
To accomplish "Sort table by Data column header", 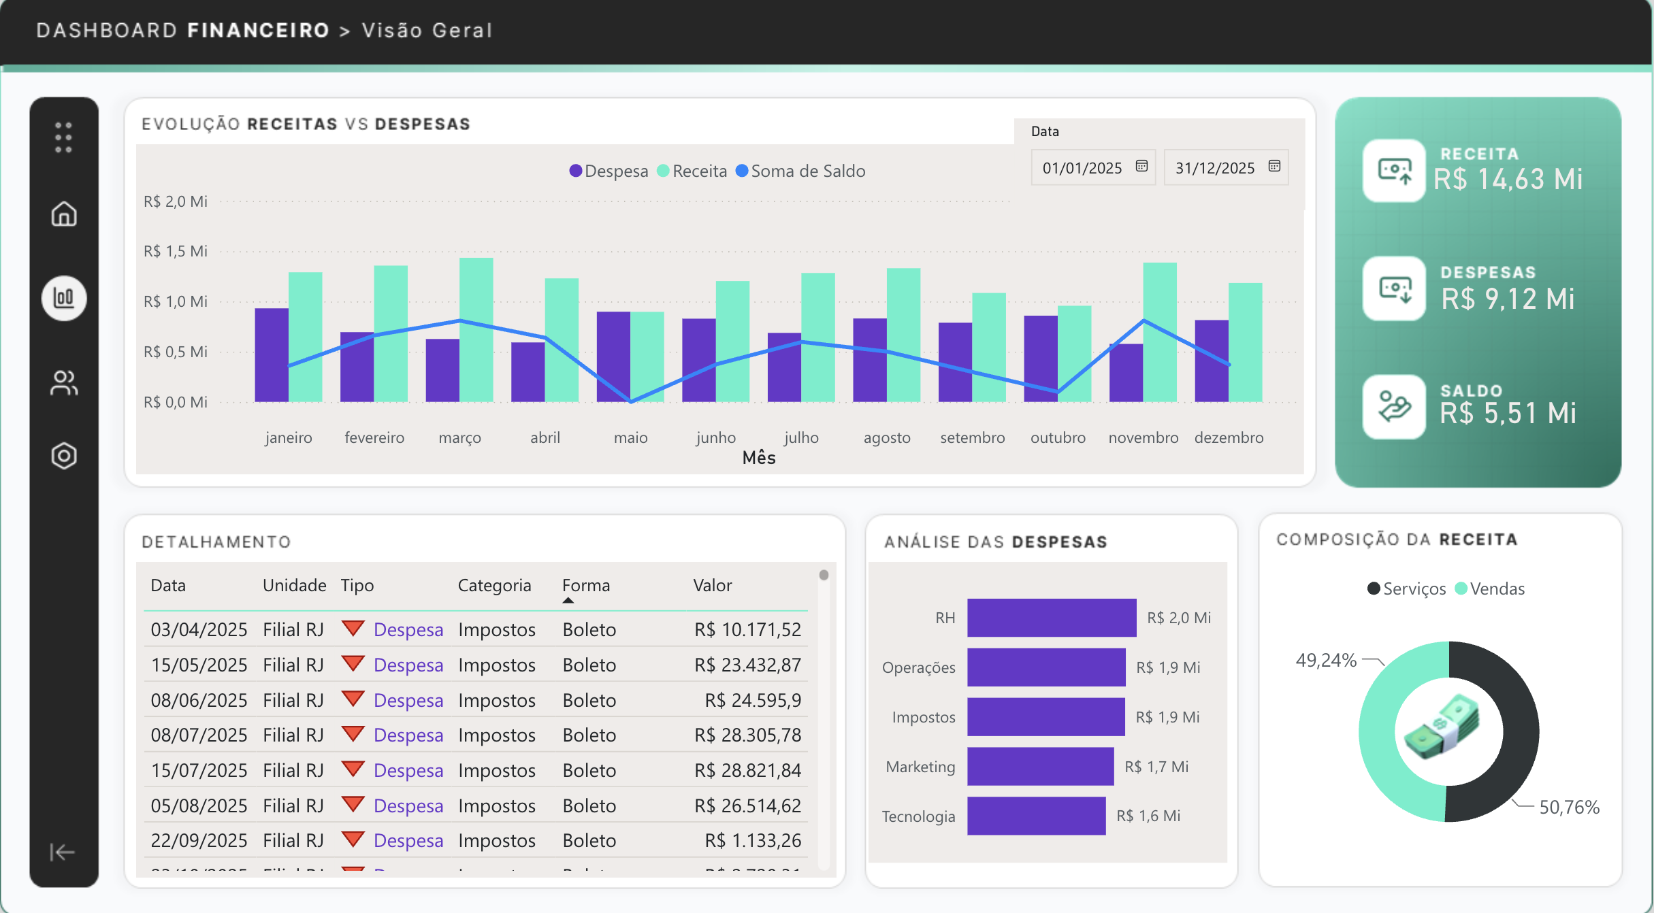I will [168, 585].
